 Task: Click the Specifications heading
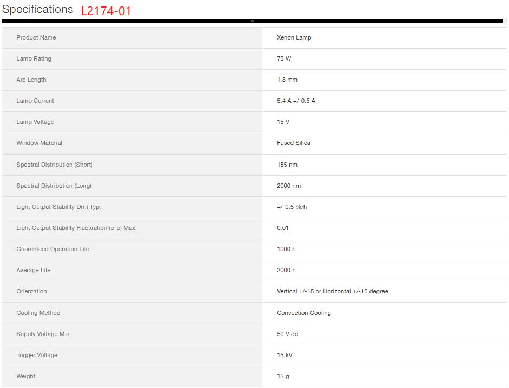37,10
